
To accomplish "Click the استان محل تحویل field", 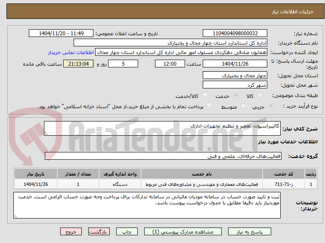I will [x=235, y=75].
